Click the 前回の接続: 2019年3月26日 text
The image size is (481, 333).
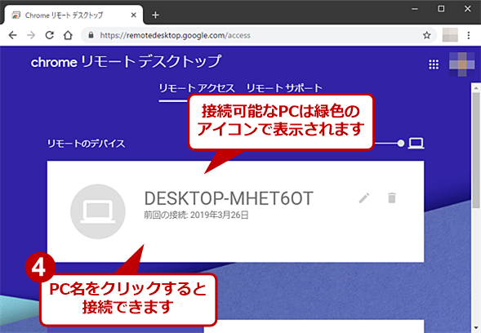196,215
